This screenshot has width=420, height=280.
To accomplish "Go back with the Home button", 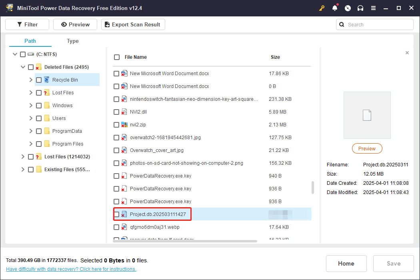I will point(346,263).
